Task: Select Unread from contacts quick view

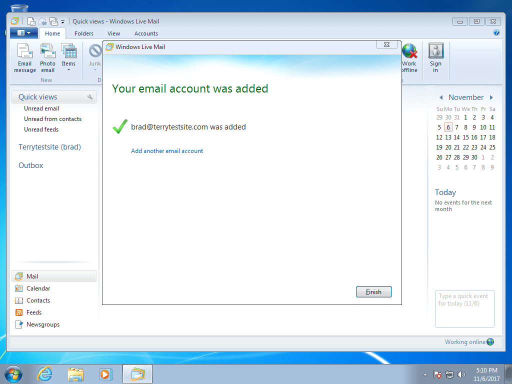Action: point(52,119)
